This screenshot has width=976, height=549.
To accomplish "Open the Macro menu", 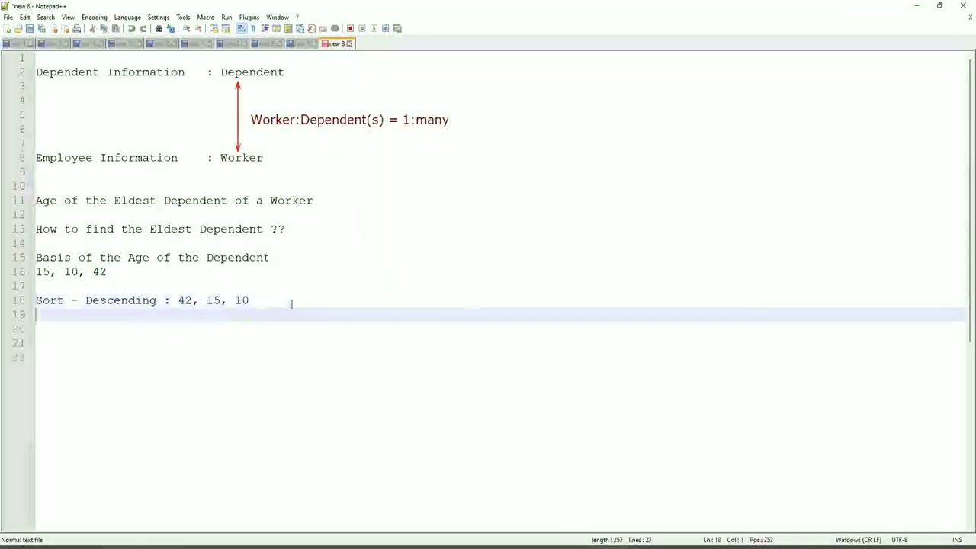I will (x=206, y=17).
